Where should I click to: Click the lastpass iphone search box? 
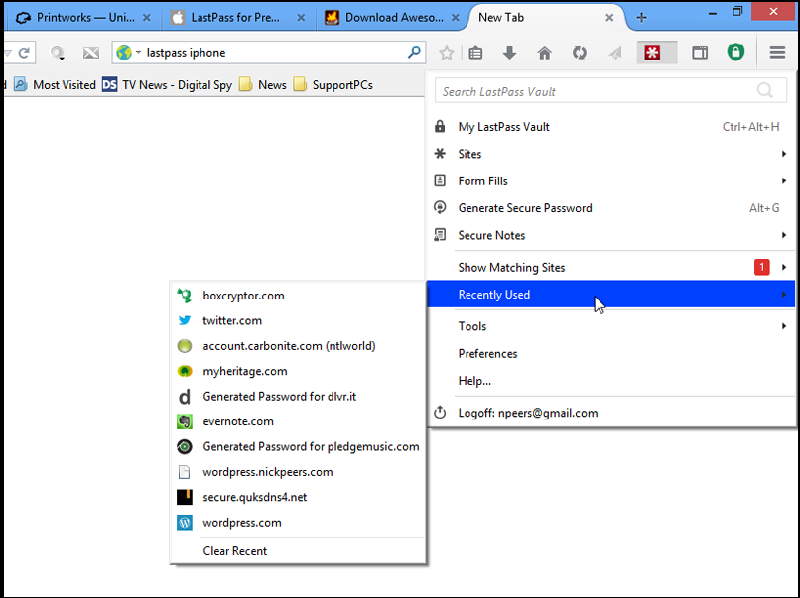click(269, 52)
